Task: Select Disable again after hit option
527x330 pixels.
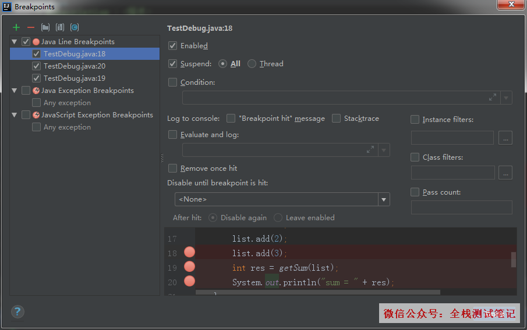Action: [213, 218]
